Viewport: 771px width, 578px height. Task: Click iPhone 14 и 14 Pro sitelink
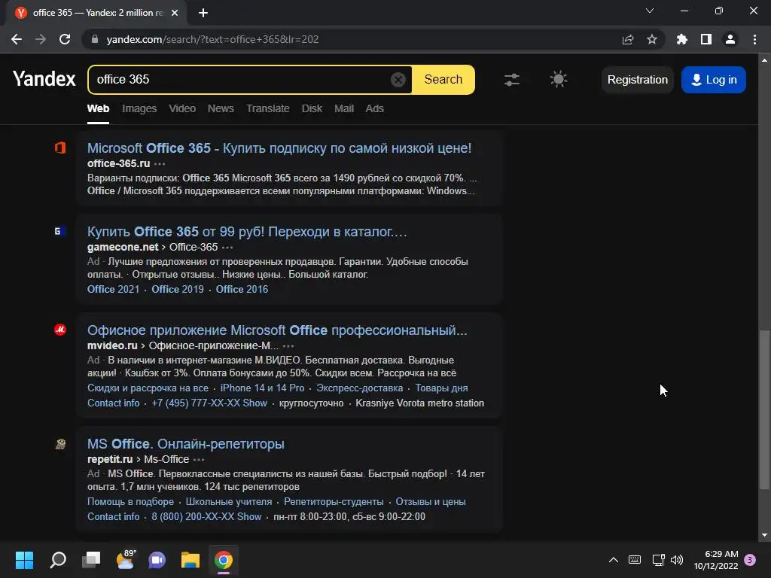(x=262, y=388)
